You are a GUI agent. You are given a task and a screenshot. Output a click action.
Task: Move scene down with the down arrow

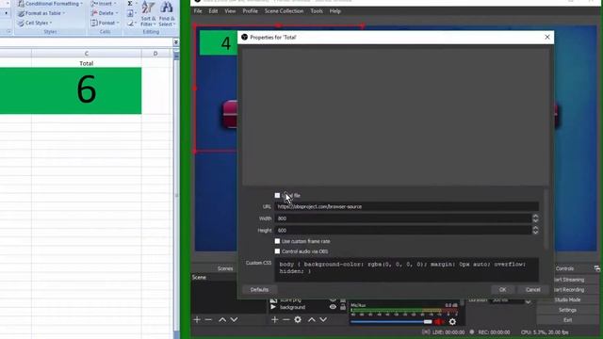(234, 319)
